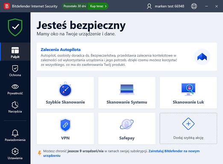Open the VPN quick action

click(65, 129)
